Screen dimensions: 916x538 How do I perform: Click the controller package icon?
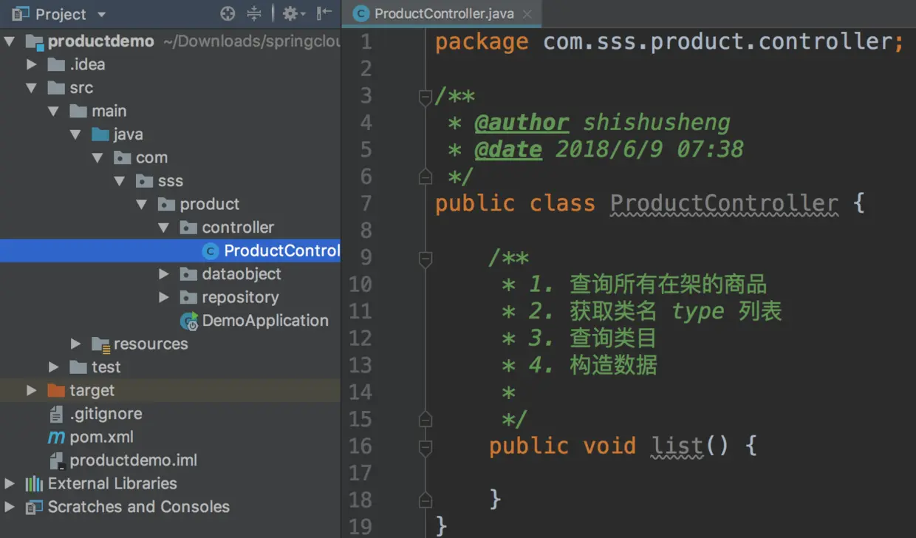[189, 228]
